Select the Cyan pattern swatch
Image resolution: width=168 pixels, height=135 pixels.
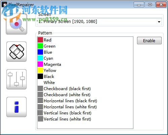point(40,58)
